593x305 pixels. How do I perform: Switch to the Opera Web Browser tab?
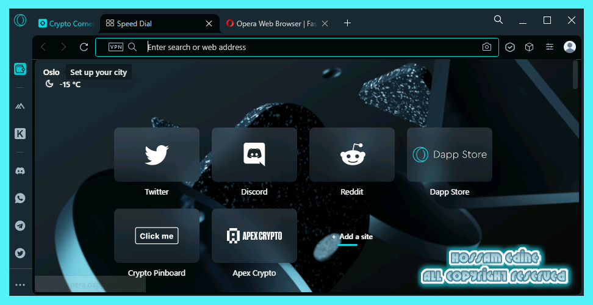(x=277, y=23)
